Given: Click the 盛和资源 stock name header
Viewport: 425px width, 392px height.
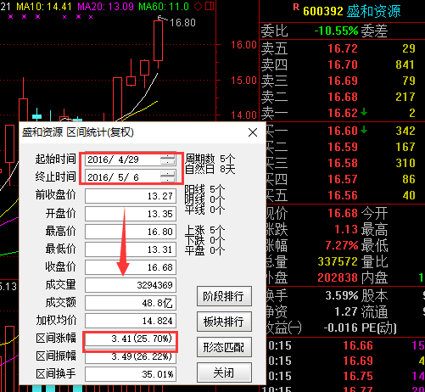Looking at the screenshot, I should pyautogui.click(x=373, y=11).
